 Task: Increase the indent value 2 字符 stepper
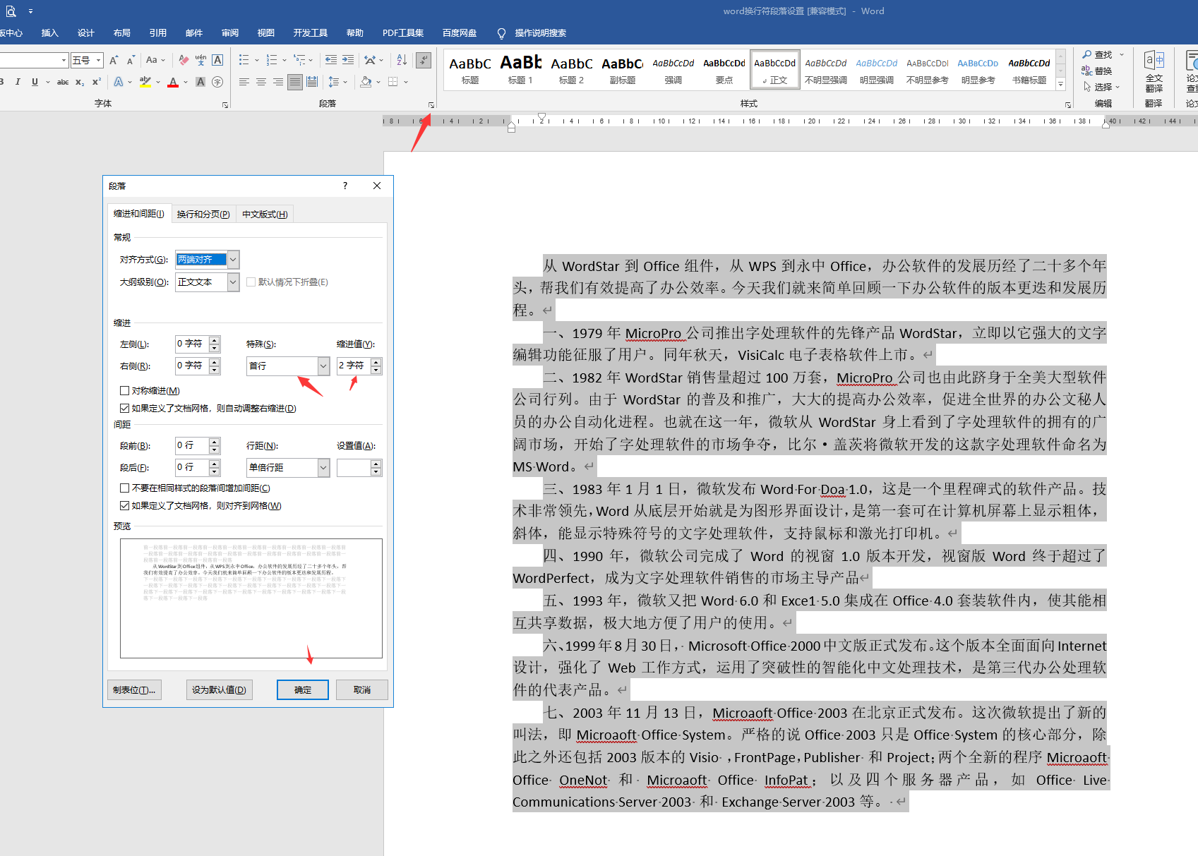(376, 362)
